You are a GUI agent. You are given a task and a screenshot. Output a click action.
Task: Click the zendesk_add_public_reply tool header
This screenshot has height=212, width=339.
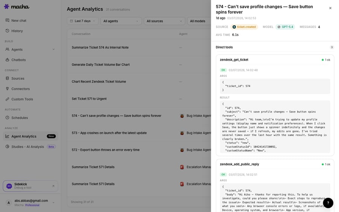[275, 164]
